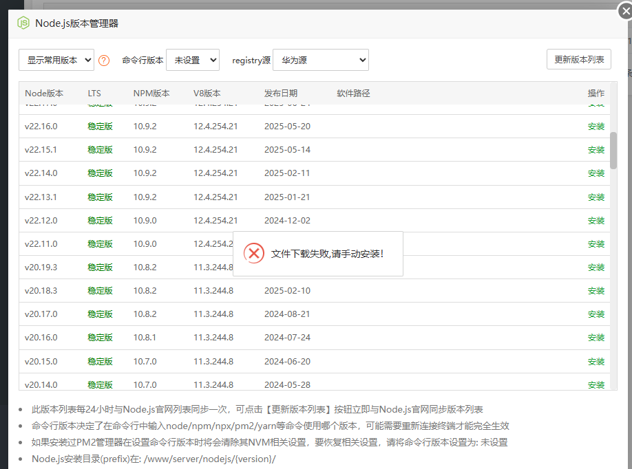Screen dimensions: 632x469
Task: Click the 软件路径 column header
Action: (353, 94)
